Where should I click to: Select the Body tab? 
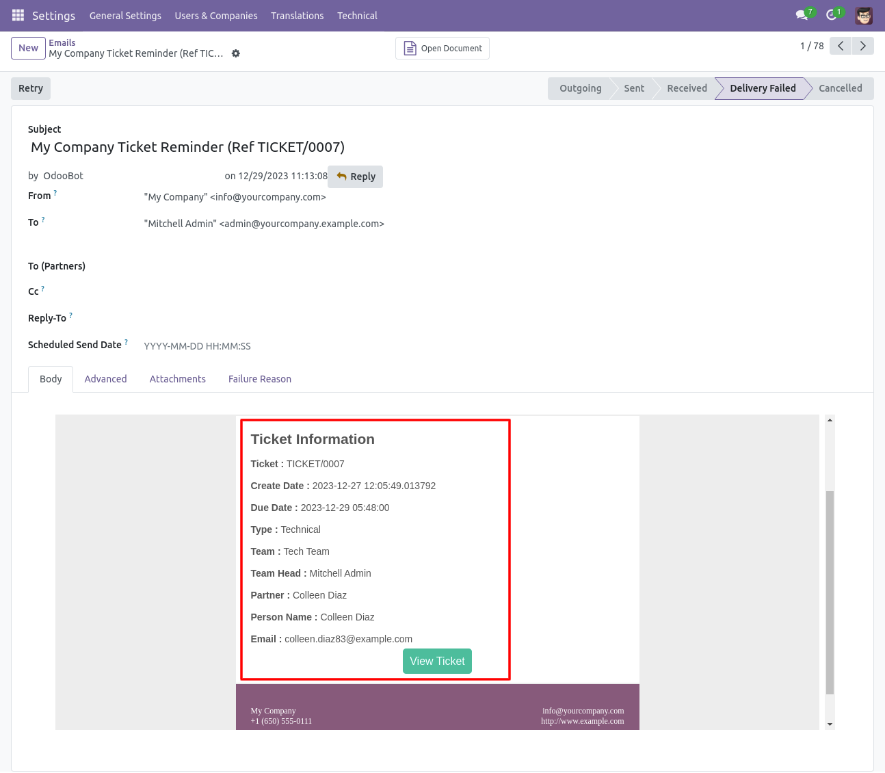point(51,379)
